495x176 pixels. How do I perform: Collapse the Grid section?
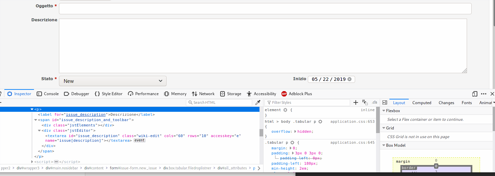tap(383, 128)
